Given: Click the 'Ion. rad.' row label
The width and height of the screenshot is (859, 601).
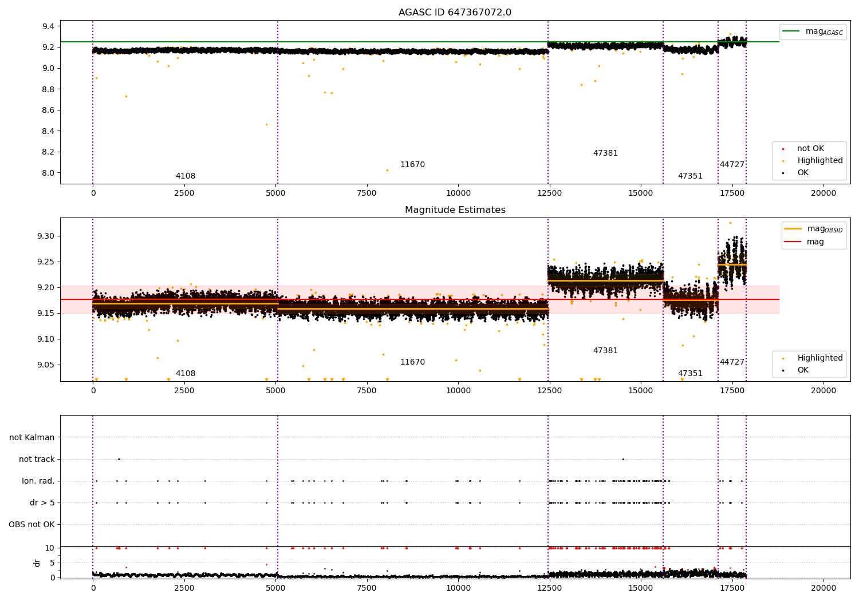Looking at the screenshot, I should 38,481.
